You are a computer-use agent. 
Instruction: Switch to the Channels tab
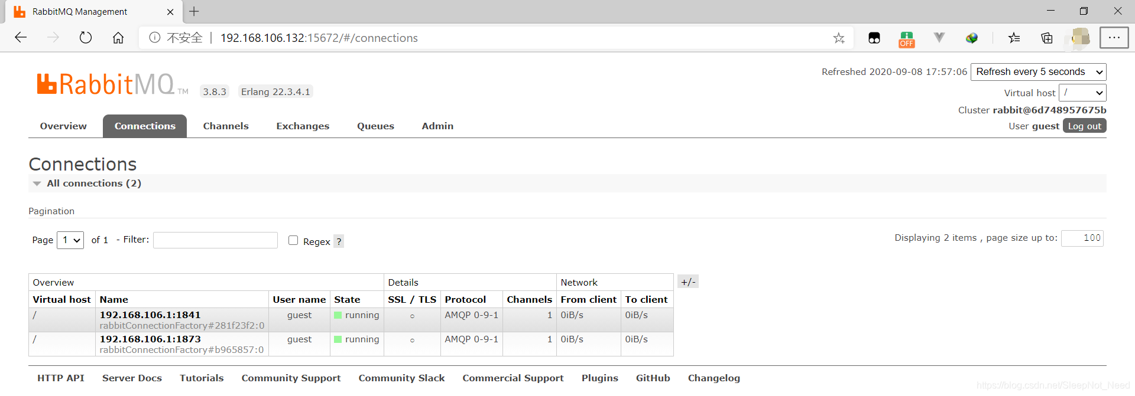(x=226, y=126)
